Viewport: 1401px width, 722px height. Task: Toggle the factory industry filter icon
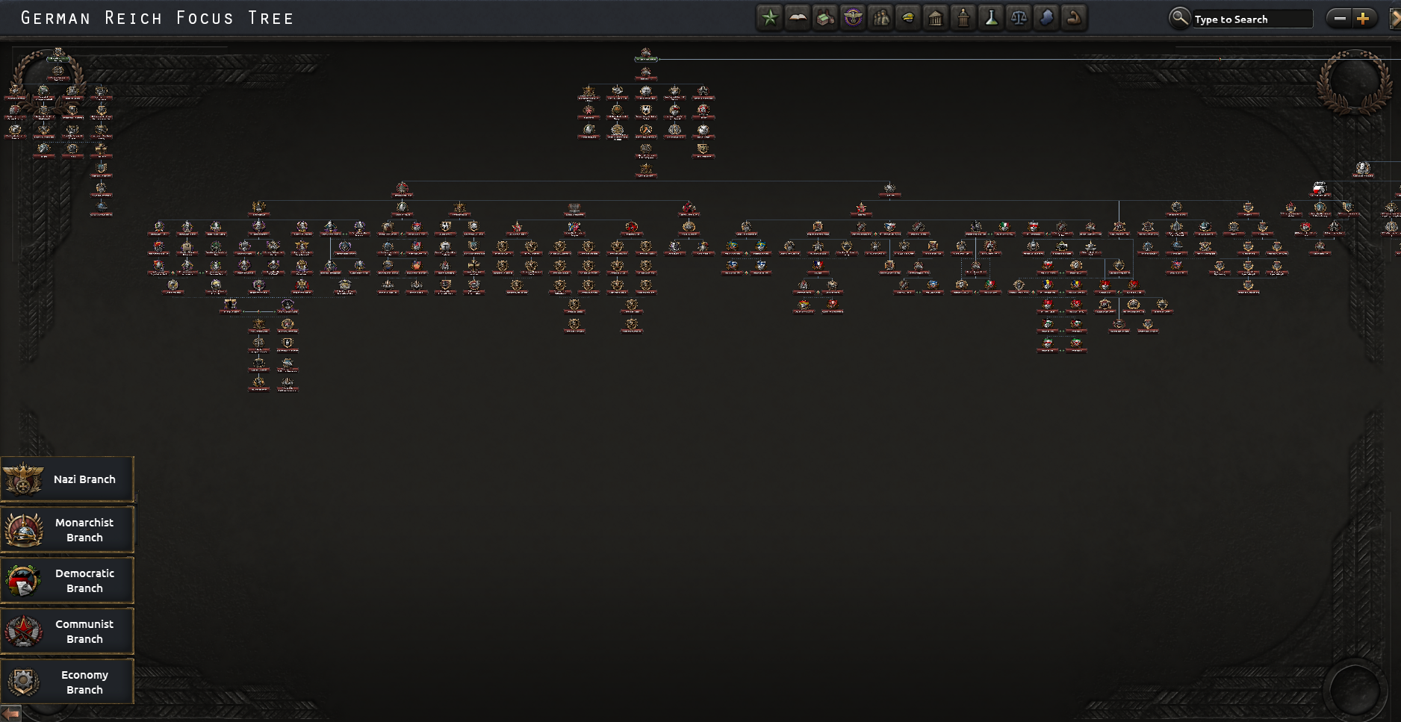pyautogui.click(x=825, y=18)
